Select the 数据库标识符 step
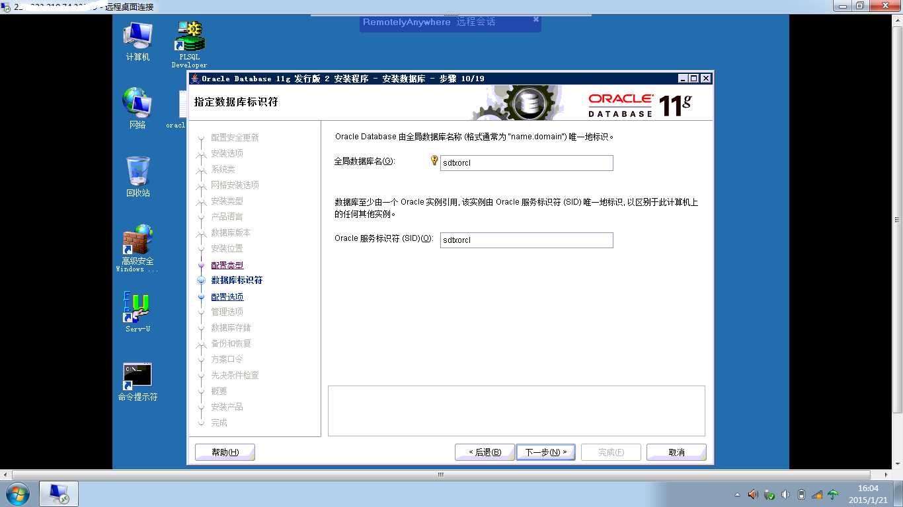Viewport: 903px width, 507px height. click(x=237, y=281)
